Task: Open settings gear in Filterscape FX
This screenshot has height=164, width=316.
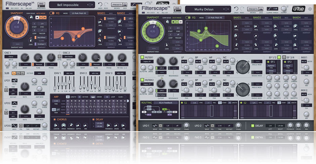Action: (310, 9)
